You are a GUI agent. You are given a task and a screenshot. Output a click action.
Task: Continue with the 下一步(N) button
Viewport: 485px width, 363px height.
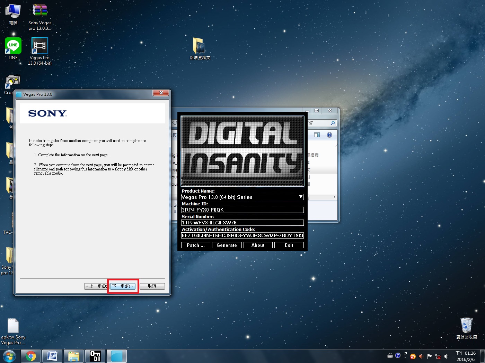[x=123, y=286]
